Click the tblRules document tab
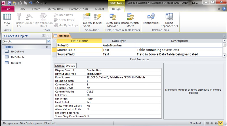 tap(62, 36)
